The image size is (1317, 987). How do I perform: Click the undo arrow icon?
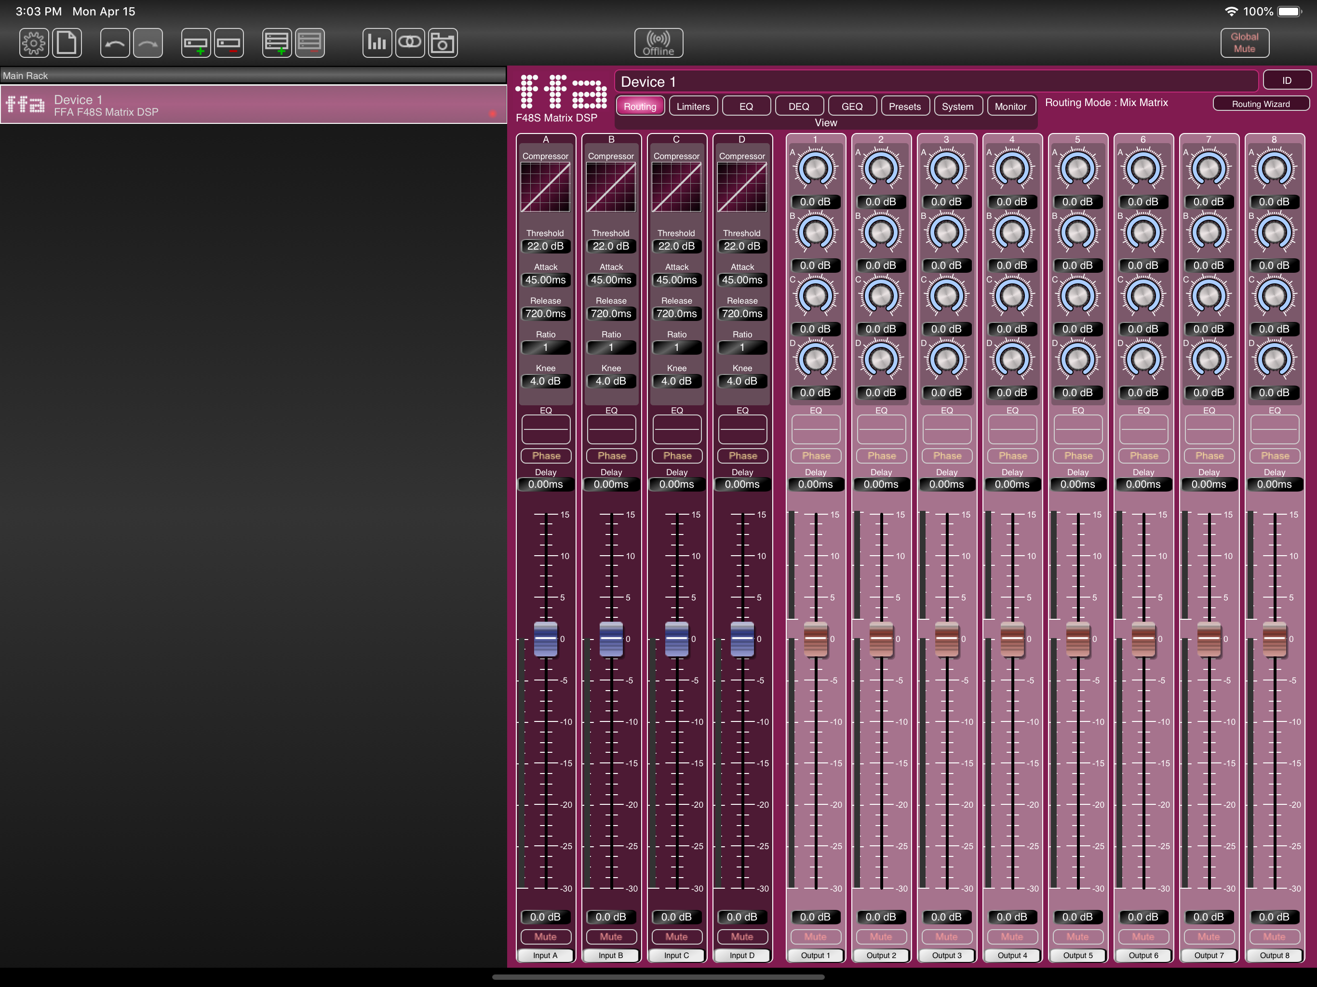115,43
